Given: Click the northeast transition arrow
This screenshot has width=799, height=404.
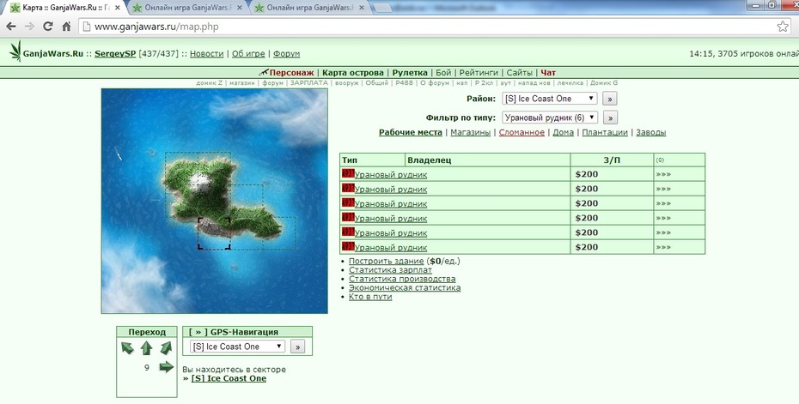Looking at the screenshot, I should coord(166,348).
